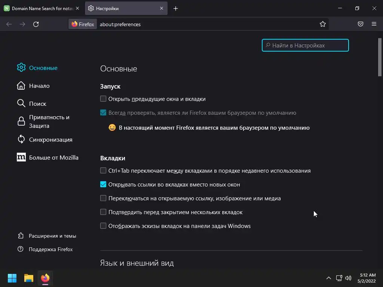
Task: Click the Firefox taskbar icon
Action: 45,278
